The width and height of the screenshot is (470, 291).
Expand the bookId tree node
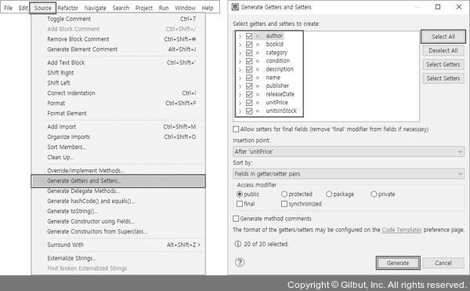240,45
